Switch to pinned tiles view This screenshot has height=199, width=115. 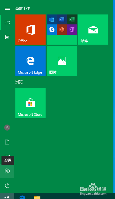pos(7,23)
